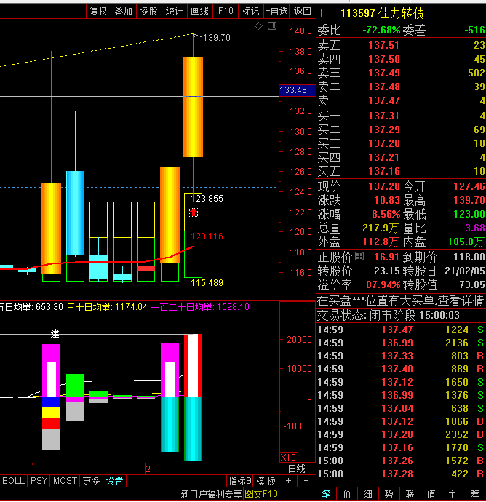Image resolution: width=486 pixels, height=502 pixels.
Task: Select the BOLL indicator
Action: coord(13,481)
